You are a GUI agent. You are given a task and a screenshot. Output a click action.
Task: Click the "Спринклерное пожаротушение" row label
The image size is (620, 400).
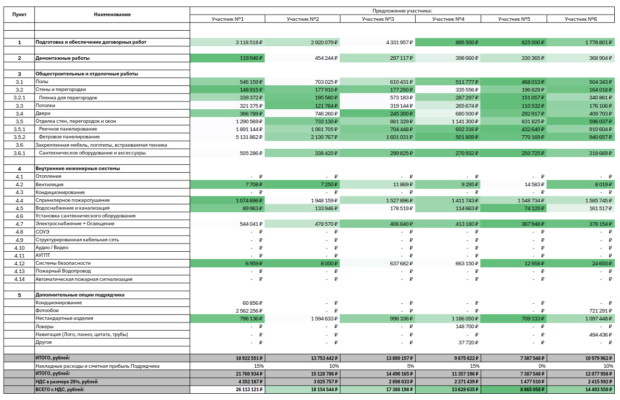coord(72,200)
